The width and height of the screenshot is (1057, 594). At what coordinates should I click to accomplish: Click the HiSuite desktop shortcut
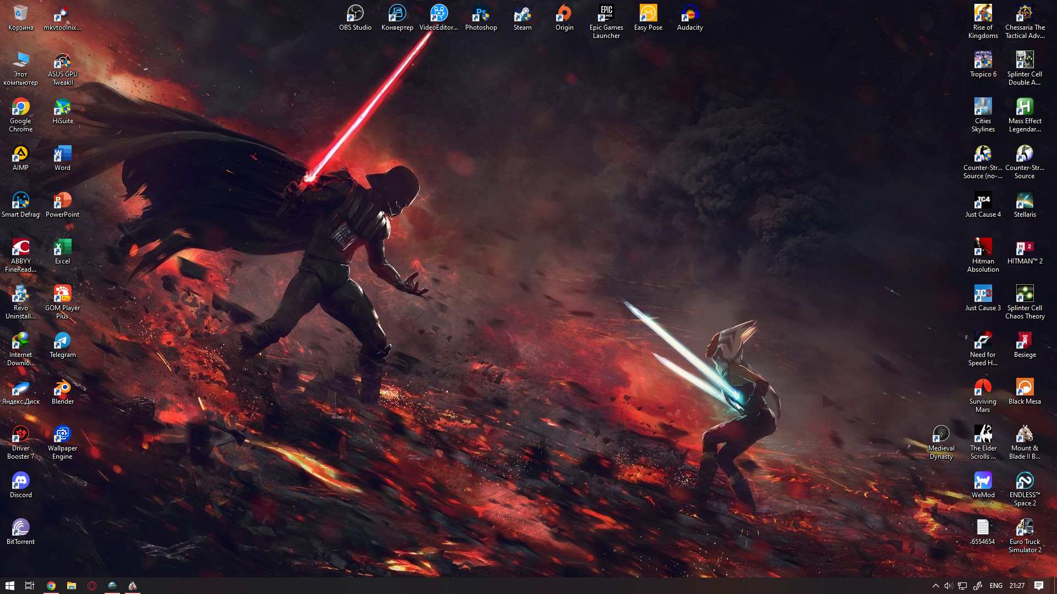click(x=62, y=111)
